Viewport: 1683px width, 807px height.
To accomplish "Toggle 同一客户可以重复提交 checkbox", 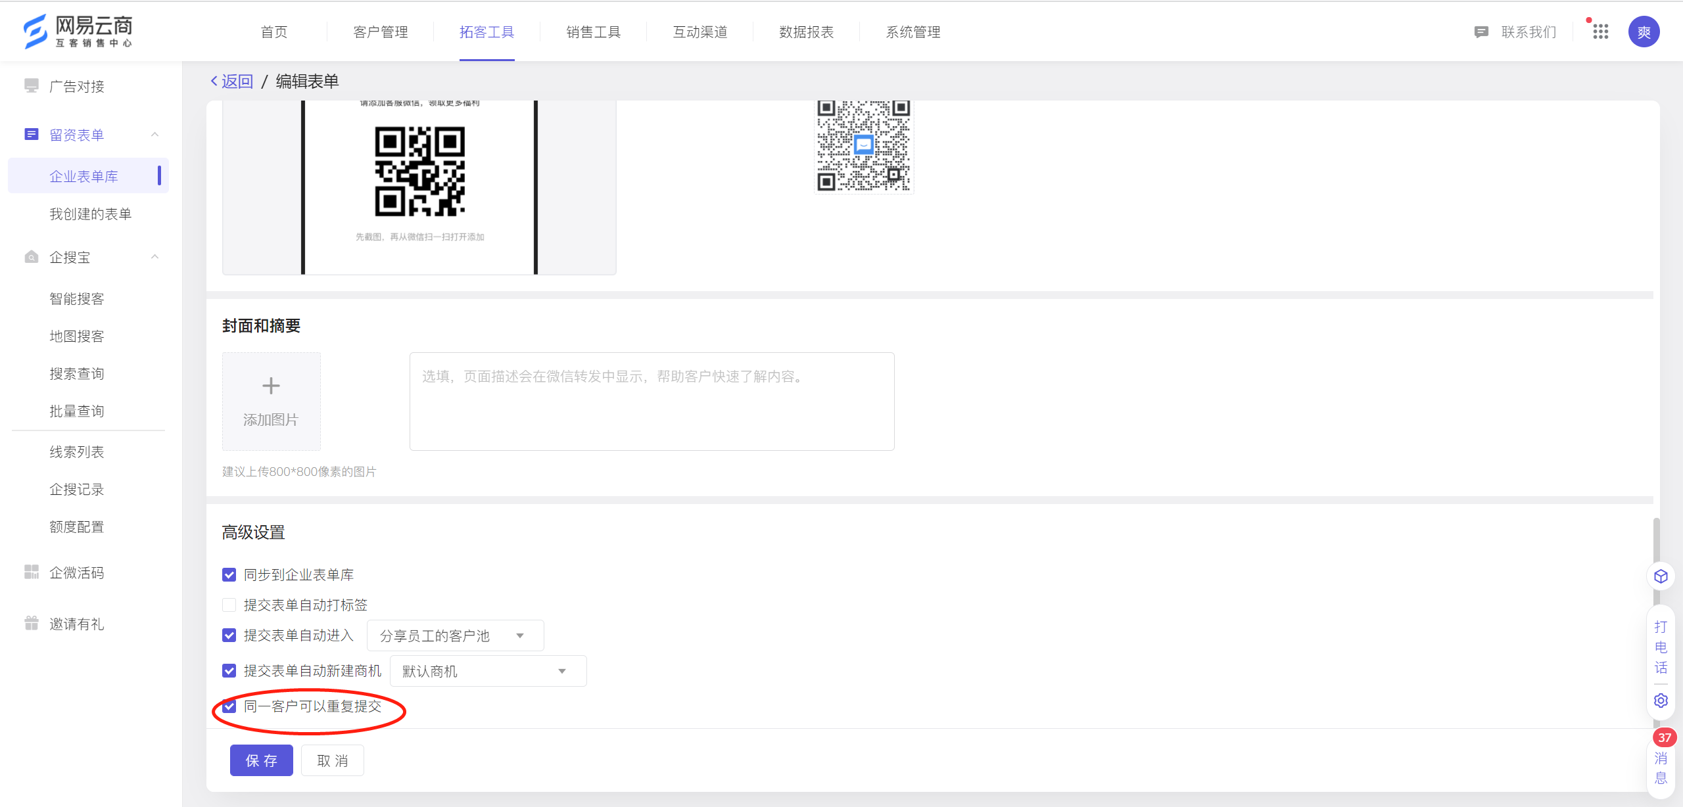I will (229, 706).
